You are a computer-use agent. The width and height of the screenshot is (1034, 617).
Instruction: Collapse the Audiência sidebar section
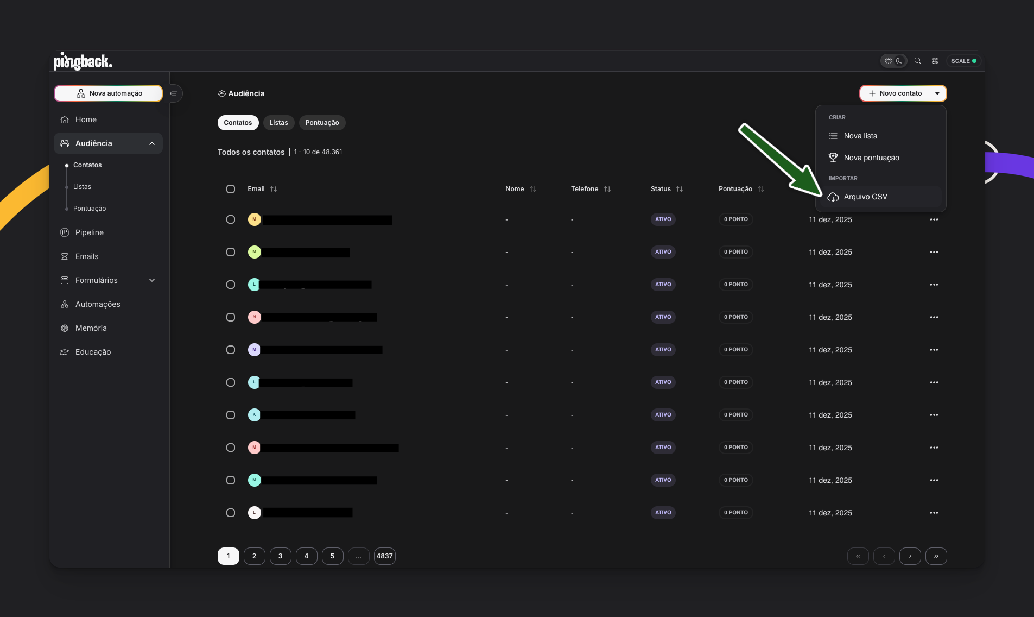pos(152,143)
